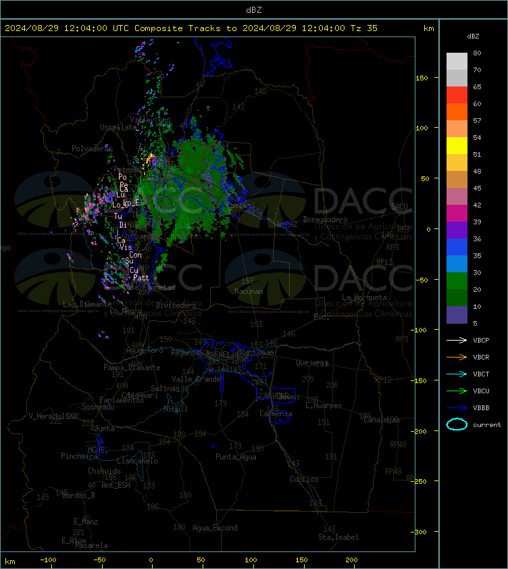The image size is (508, 569).
Task: Pick the vivid orange swatch near 60
Action: (457, 112)
